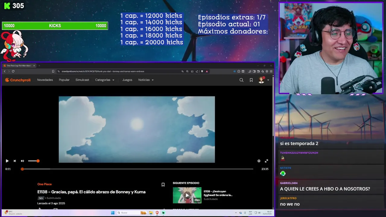Click chat username JERECATPRO
This screenshot has width=386, height=217.
pos(288,198)
